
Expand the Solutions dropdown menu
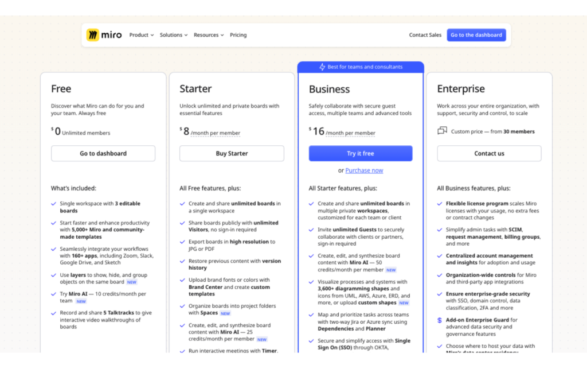pos(174,35)
